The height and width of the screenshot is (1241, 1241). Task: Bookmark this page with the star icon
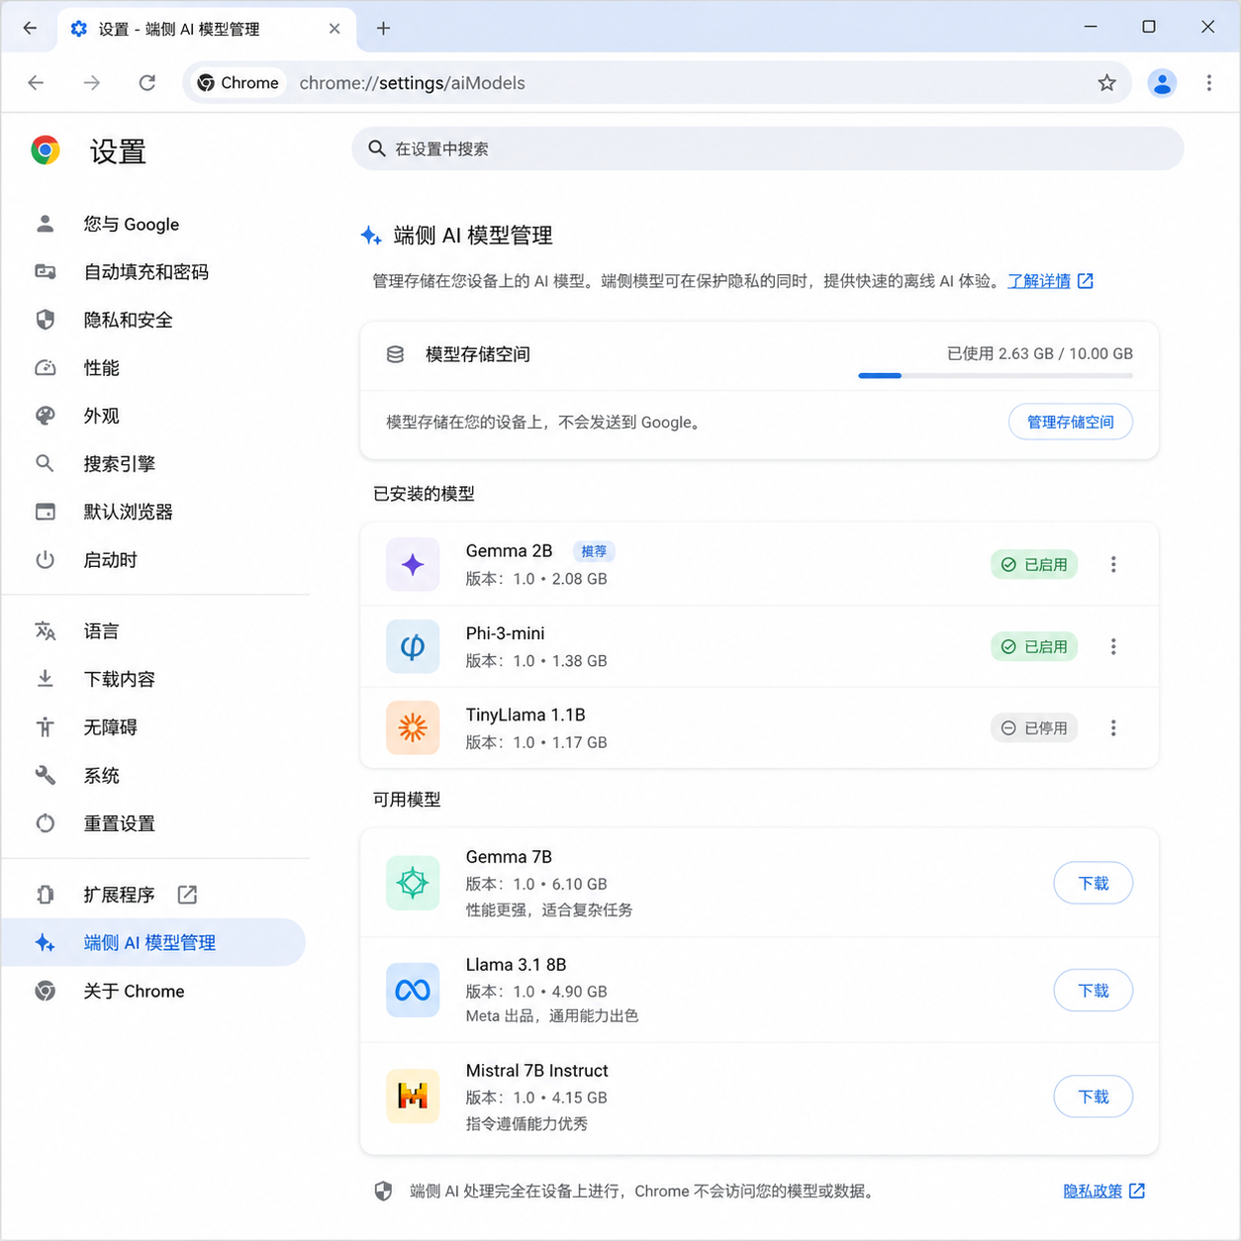[1106, 83]
